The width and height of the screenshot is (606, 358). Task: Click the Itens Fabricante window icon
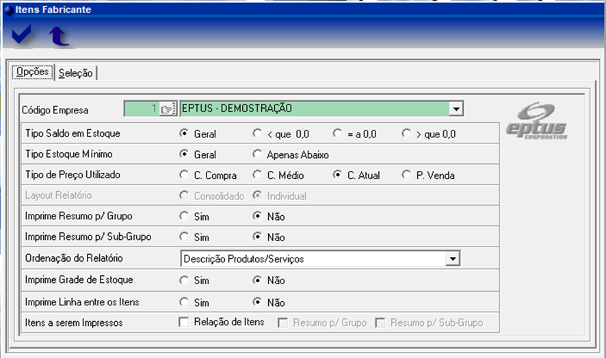(8, 10)
